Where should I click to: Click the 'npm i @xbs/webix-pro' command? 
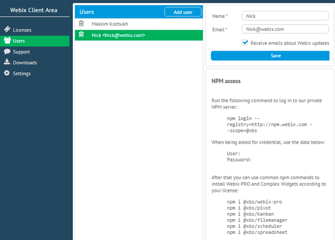[x=254, y=202]
